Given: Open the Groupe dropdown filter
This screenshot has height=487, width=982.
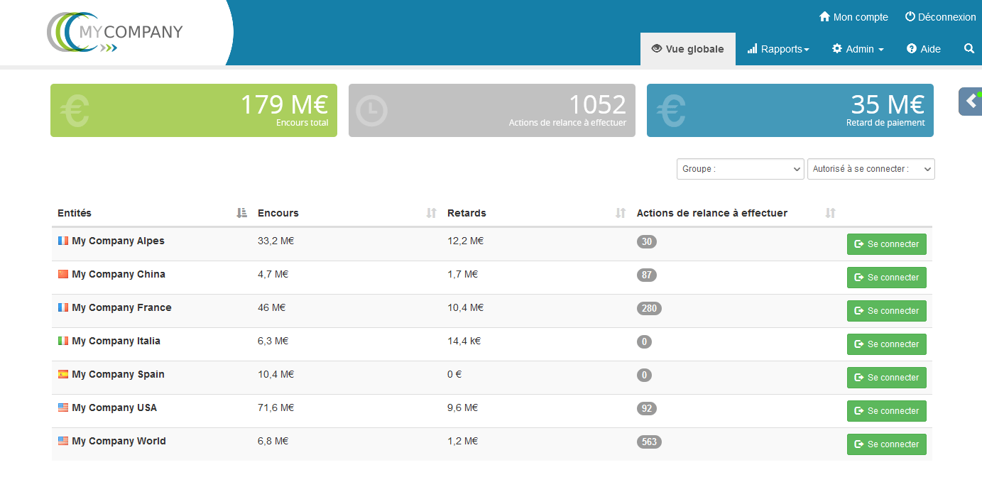Looking at the screenshot, I should pyautogui.click(x=740, y=169).
